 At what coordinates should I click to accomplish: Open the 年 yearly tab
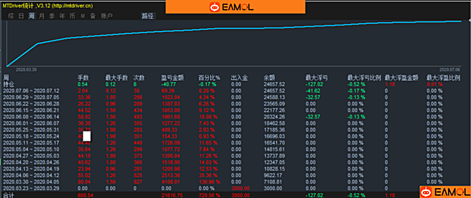tap(62, 16)
